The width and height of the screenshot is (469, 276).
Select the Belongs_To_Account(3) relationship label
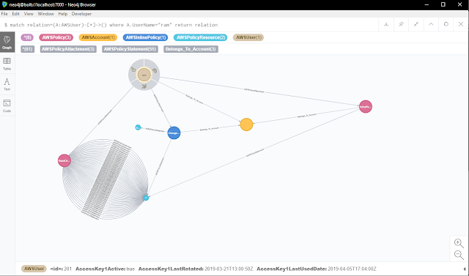pos(191,49)
